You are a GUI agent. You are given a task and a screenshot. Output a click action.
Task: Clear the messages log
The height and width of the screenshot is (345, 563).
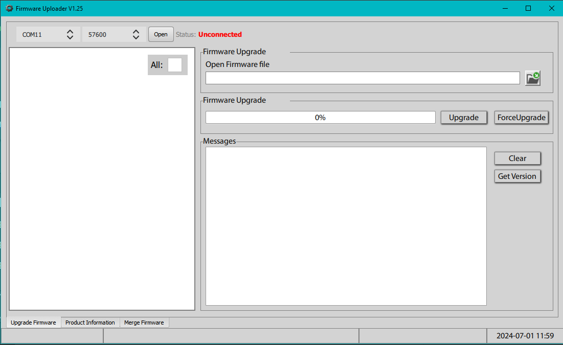tap(517, 158)
